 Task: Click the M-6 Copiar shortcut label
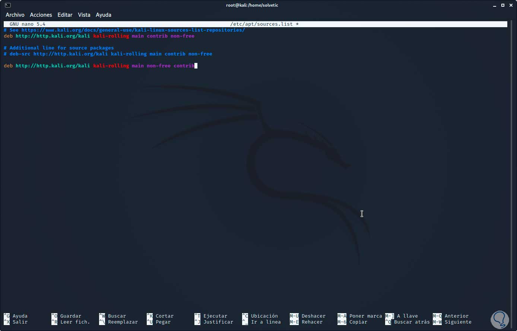point(352,322)
